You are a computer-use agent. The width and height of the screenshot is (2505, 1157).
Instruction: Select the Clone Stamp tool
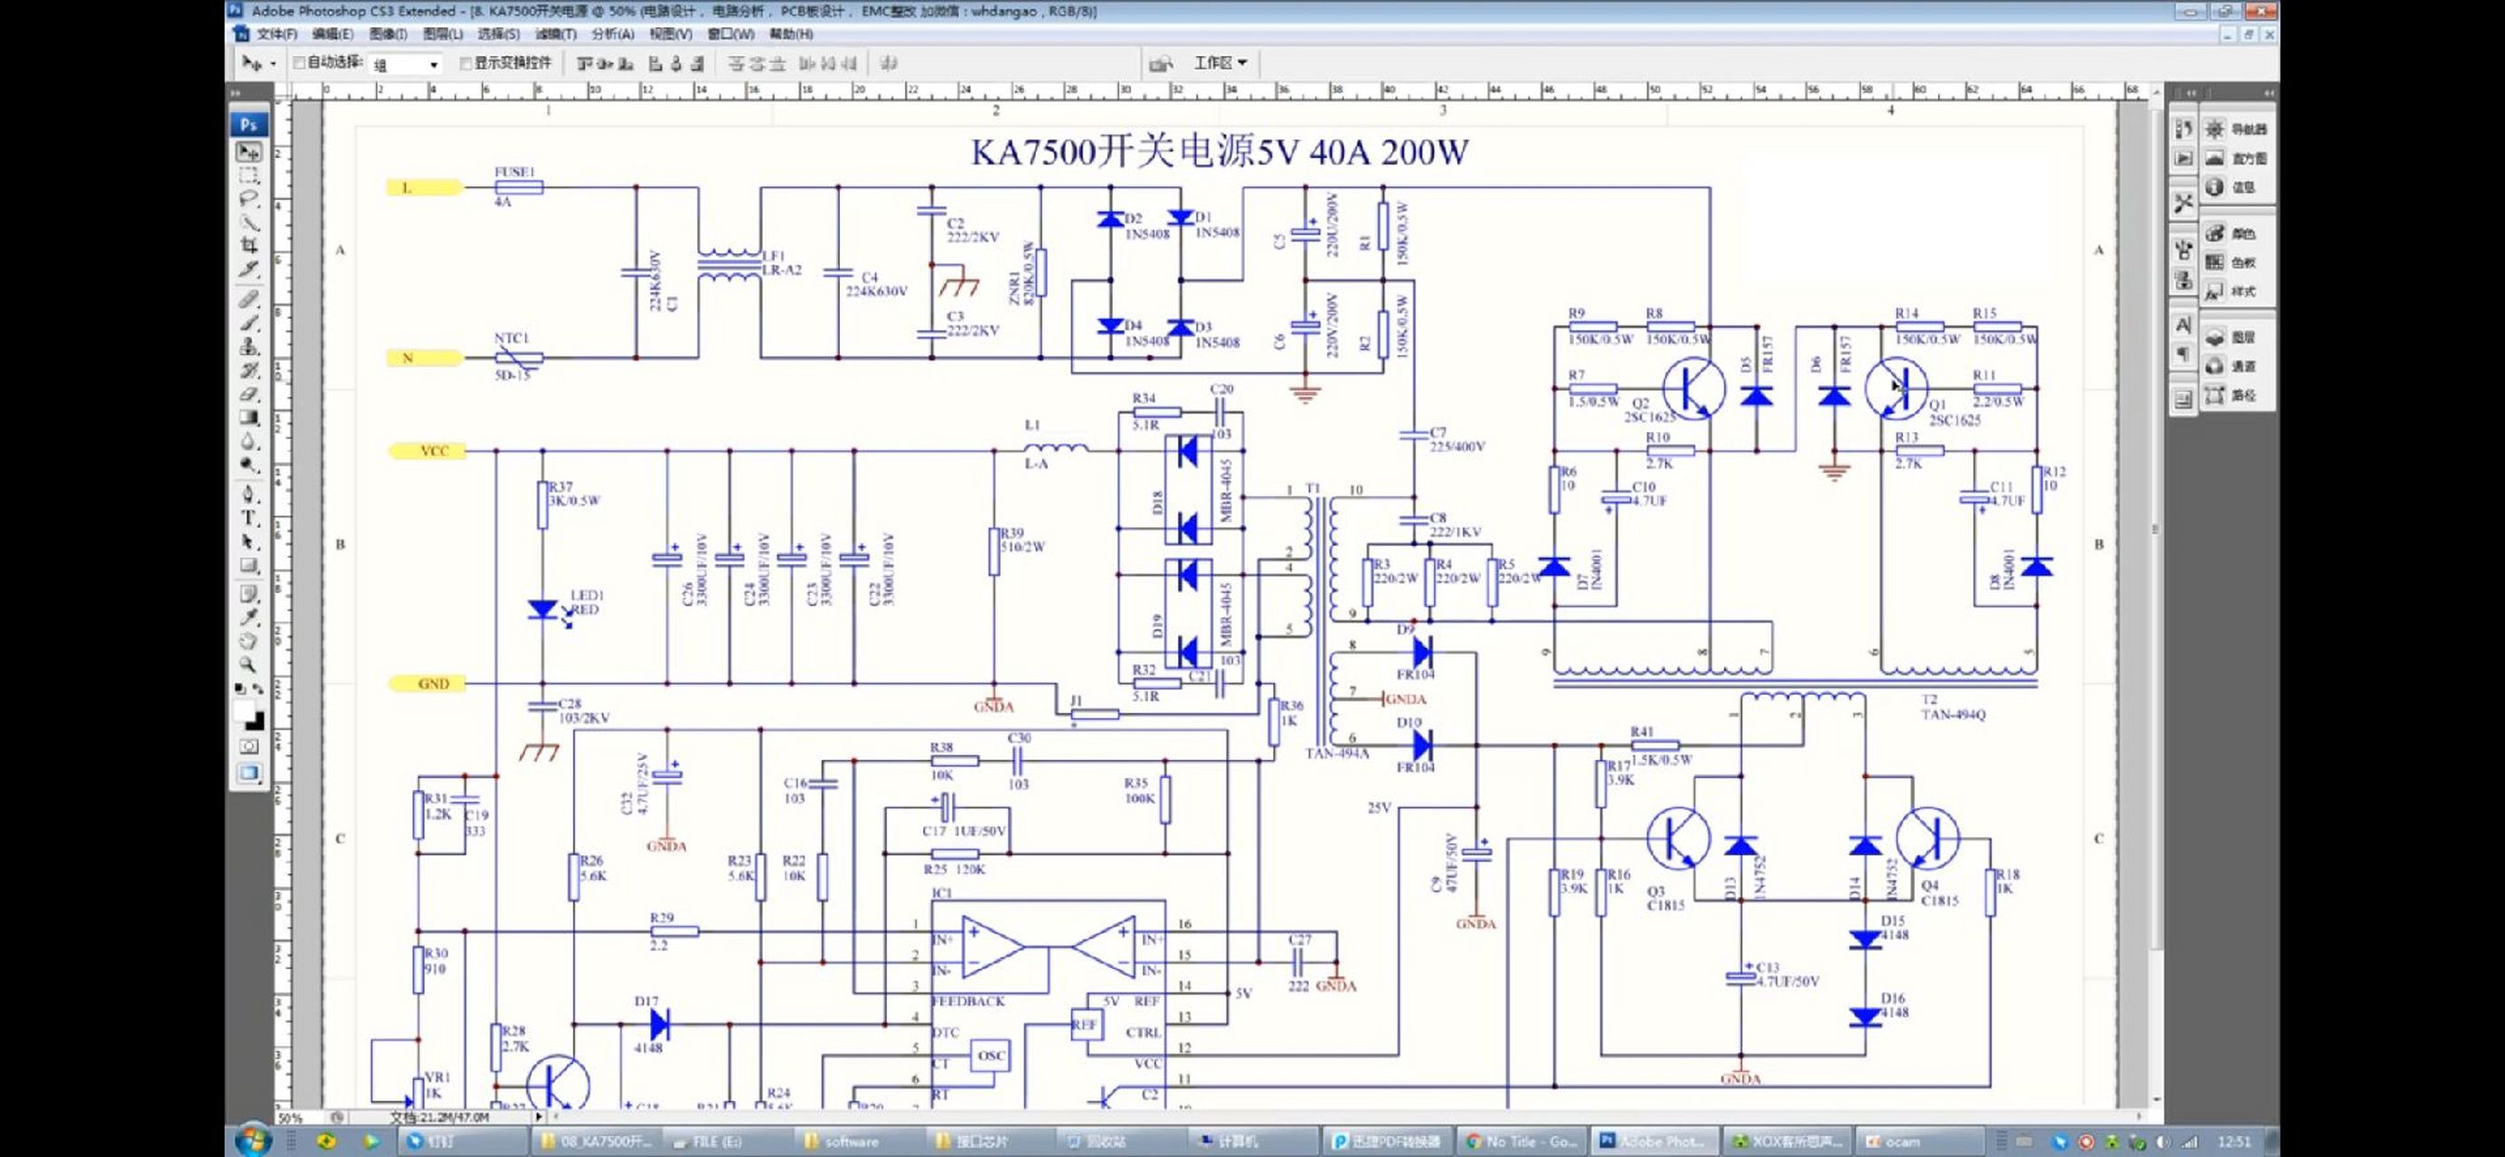tap(249, 347)
